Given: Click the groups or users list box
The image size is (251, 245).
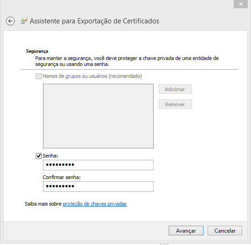Looking at the screenshot, I should pos(98,116).
